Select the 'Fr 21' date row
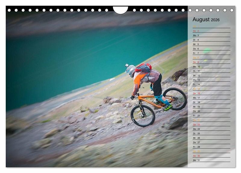 (211, 116)
